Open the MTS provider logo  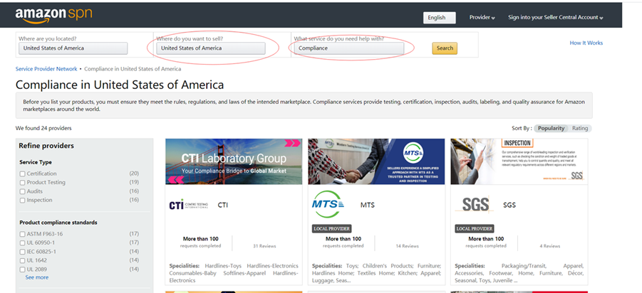[328, 204]
